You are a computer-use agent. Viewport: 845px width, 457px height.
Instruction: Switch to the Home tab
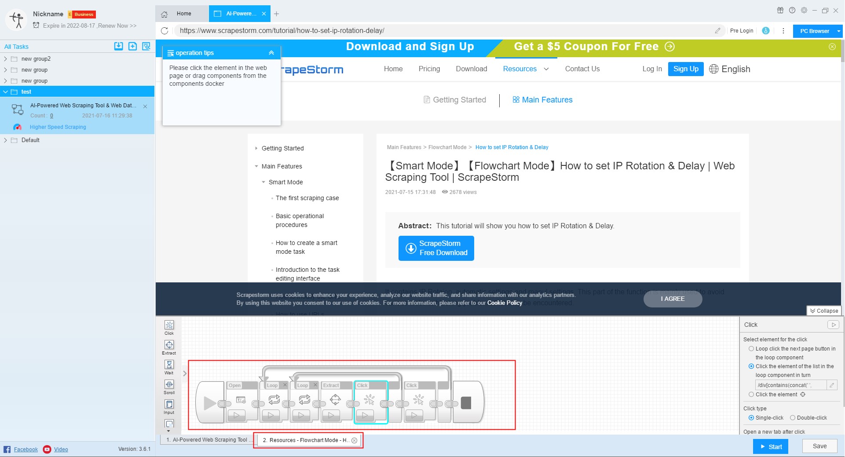coord(182,14)
